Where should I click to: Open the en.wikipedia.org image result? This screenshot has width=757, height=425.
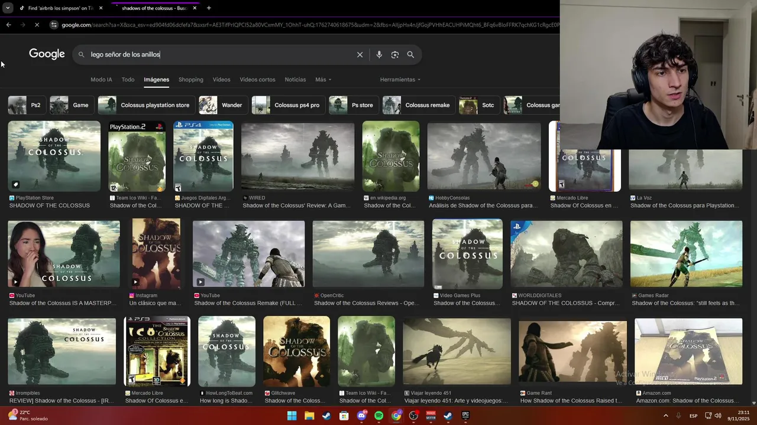[391, 156]
